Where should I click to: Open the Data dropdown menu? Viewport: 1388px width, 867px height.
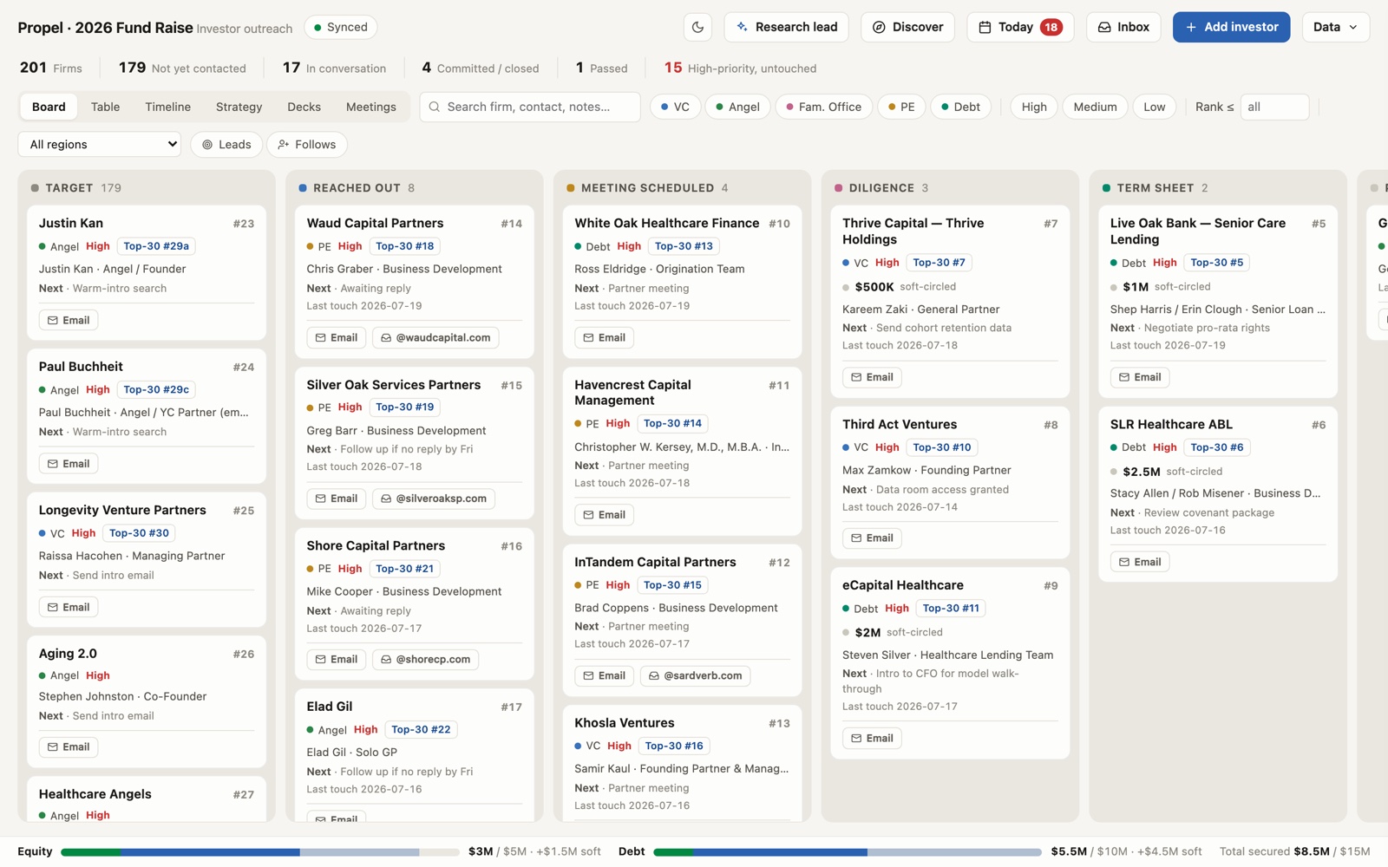1335,27
